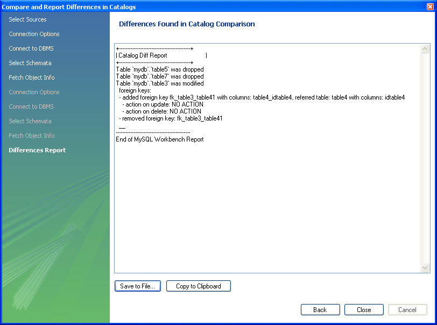Click the report scrollbar up arrow
Image resolution: width=437 pixels, height=325 pixels.
425,48
